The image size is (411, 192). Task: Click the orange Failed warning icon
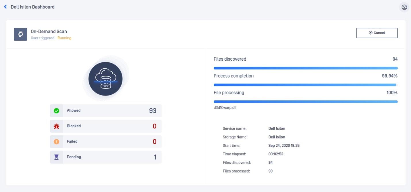[x=57, y=142]
